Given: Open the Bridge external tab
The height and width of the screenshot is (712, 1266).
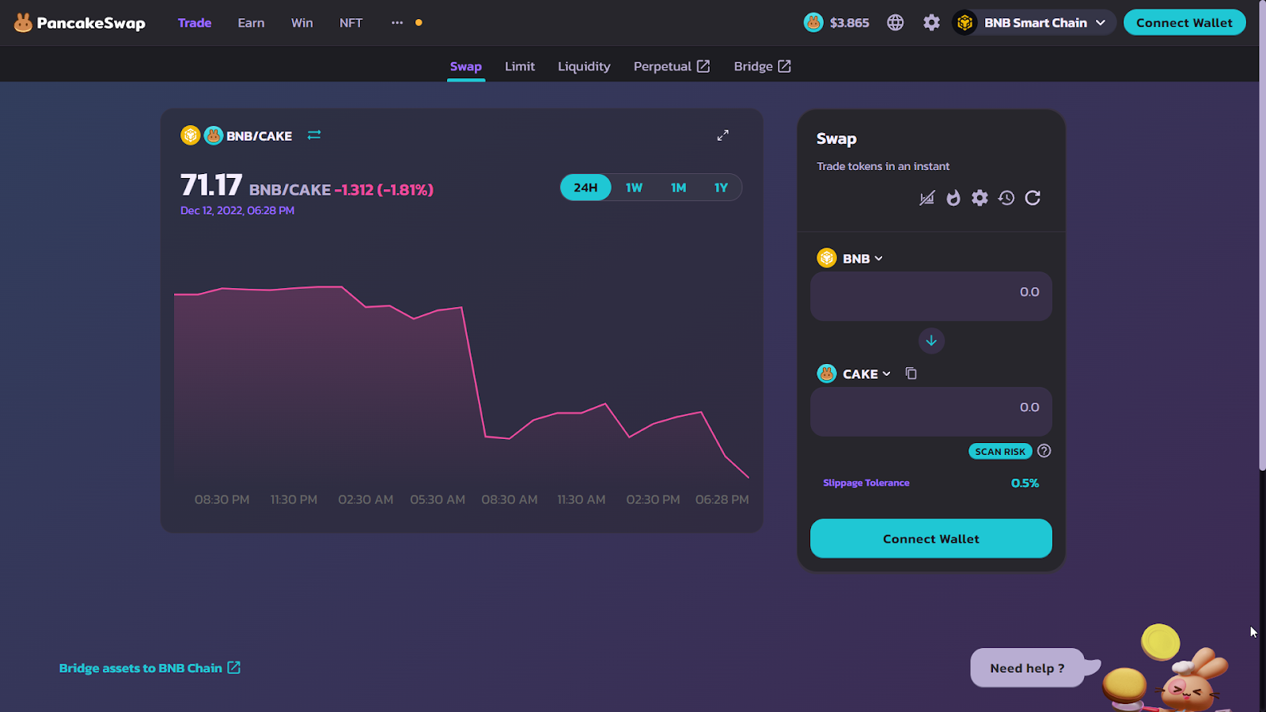Looking at the screenshot, I should point(762,66).
